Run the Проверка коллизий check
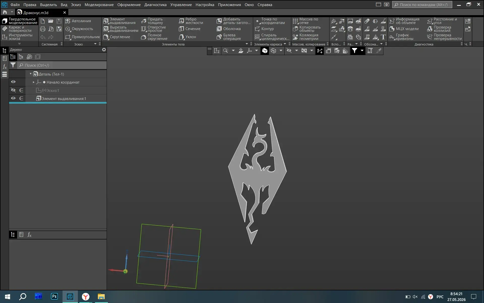 pos(439,29)
